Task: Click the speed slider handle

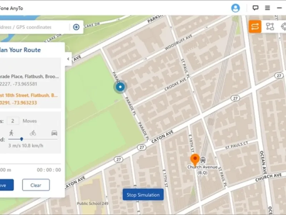Action: click(21, 139)
